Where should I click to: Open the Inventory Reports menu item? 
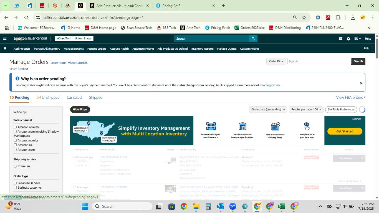pyautogui.click(x=202, y=49)
